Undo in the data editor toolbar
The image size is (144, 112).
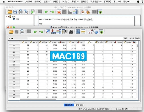(x=35, y=32)
